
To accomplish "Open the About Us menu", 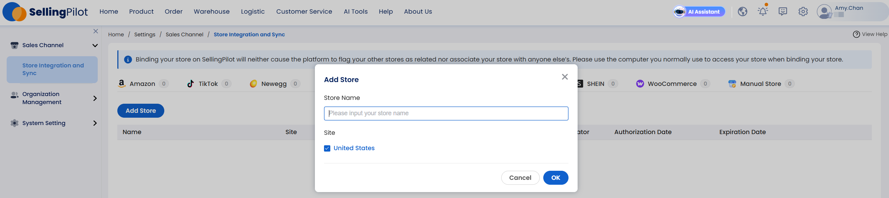I will 418,12.
